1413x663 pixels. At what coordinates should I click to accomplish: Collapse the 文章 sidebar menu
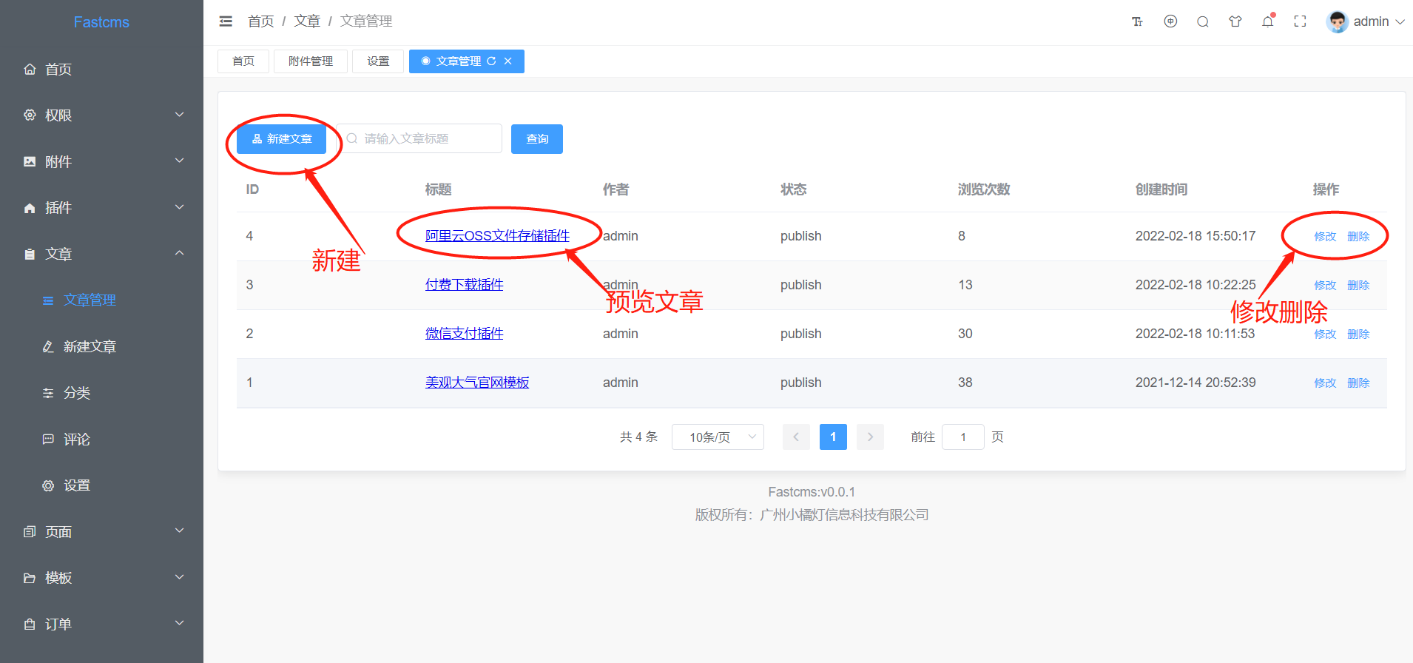pyautogui.click(x=101, y=254)
